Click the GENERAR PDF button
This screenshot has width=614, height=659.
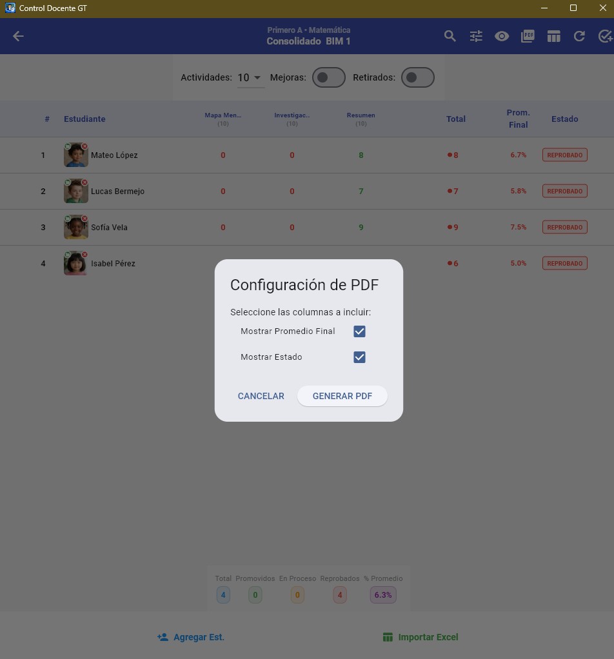coord(342,396)
